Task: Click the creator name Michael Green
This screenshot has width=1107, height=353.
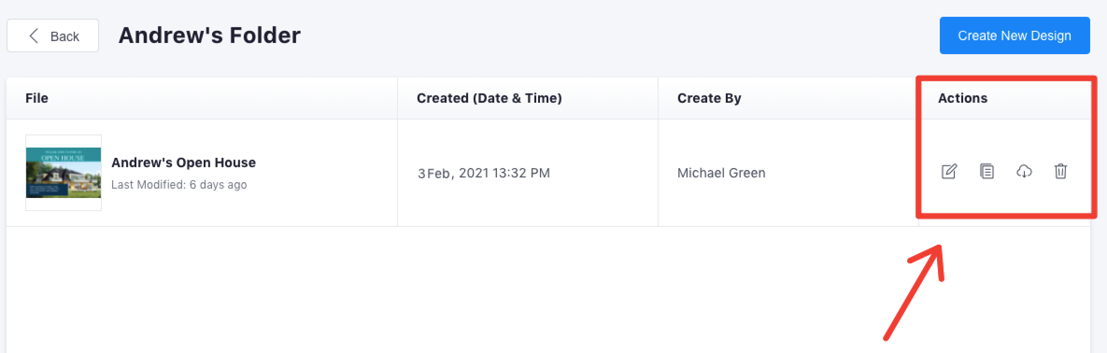Action: tap(721, 173)
